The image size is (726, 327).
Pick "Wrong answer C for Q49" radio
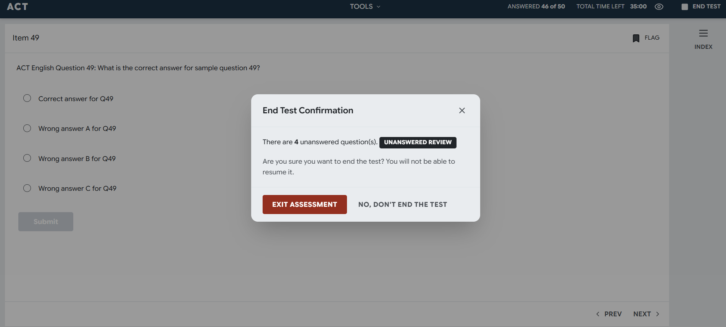tap(27, 188)
